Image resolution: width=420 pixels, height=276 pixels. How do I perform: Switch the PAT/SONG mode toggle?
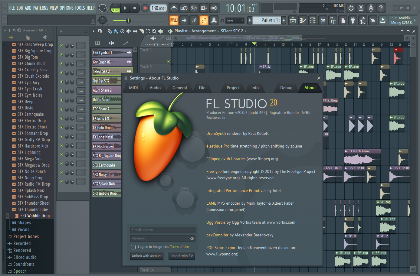(116, 8)
